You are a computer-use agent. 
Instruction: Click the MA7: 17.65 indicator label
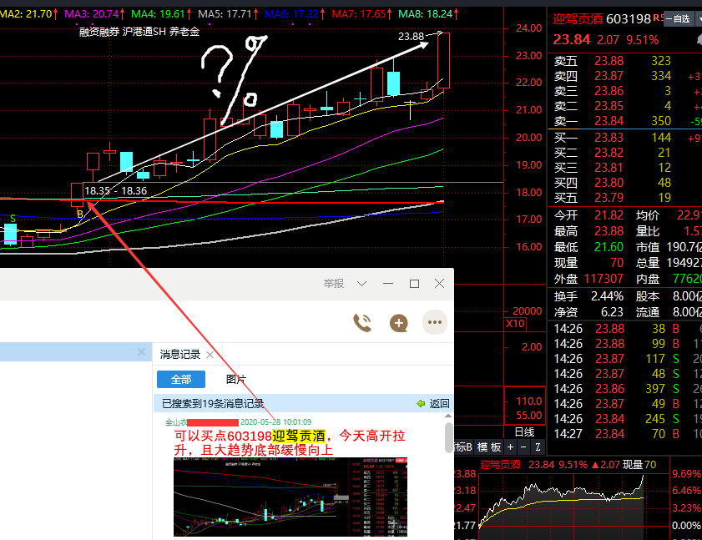point(361,14)
